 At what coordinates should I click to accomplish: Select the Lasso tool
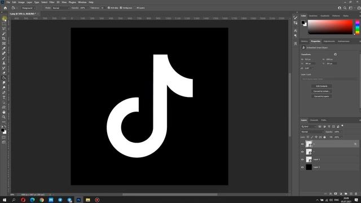click(x=4, y=29)
